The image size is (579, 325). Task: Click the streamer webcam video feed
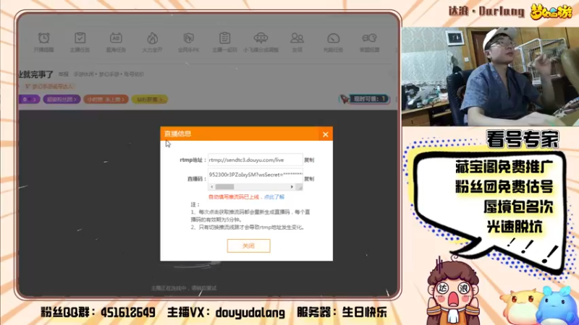point(490,77)
